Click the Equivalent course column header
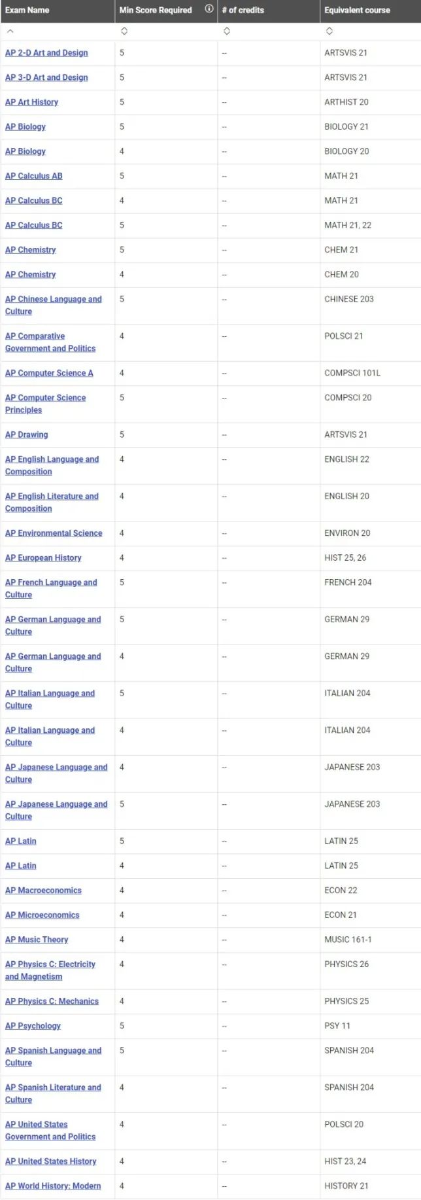Image resolution: width=421 pixels, height=1200 pixels. coord(357,10)
